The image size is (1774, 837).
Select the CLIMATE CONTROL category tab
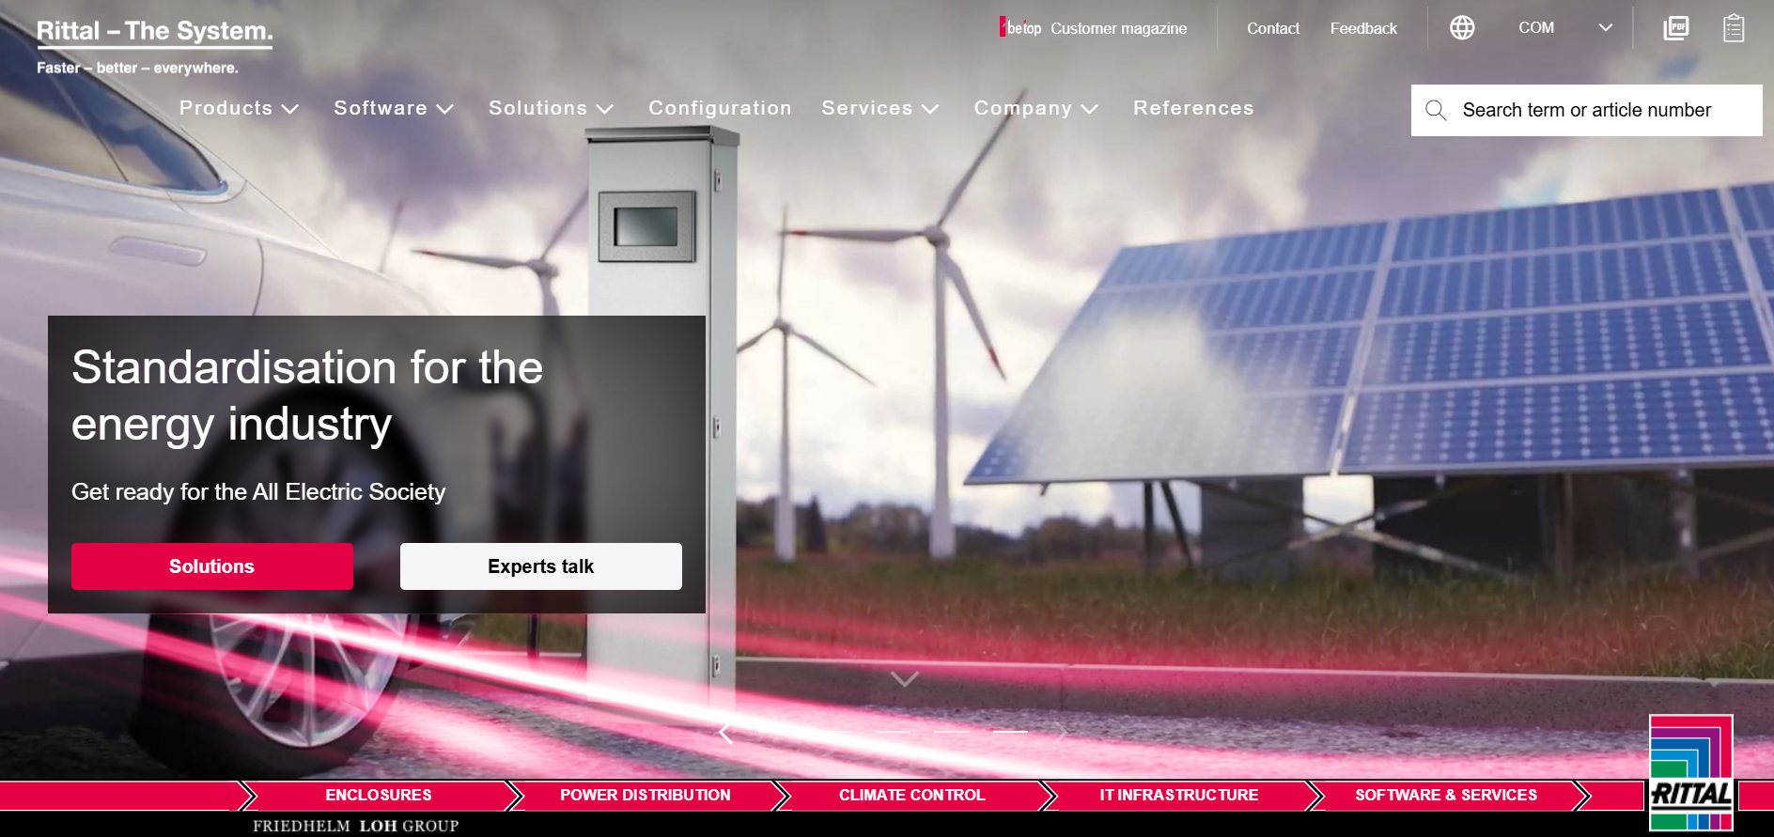tap(911, 795)
